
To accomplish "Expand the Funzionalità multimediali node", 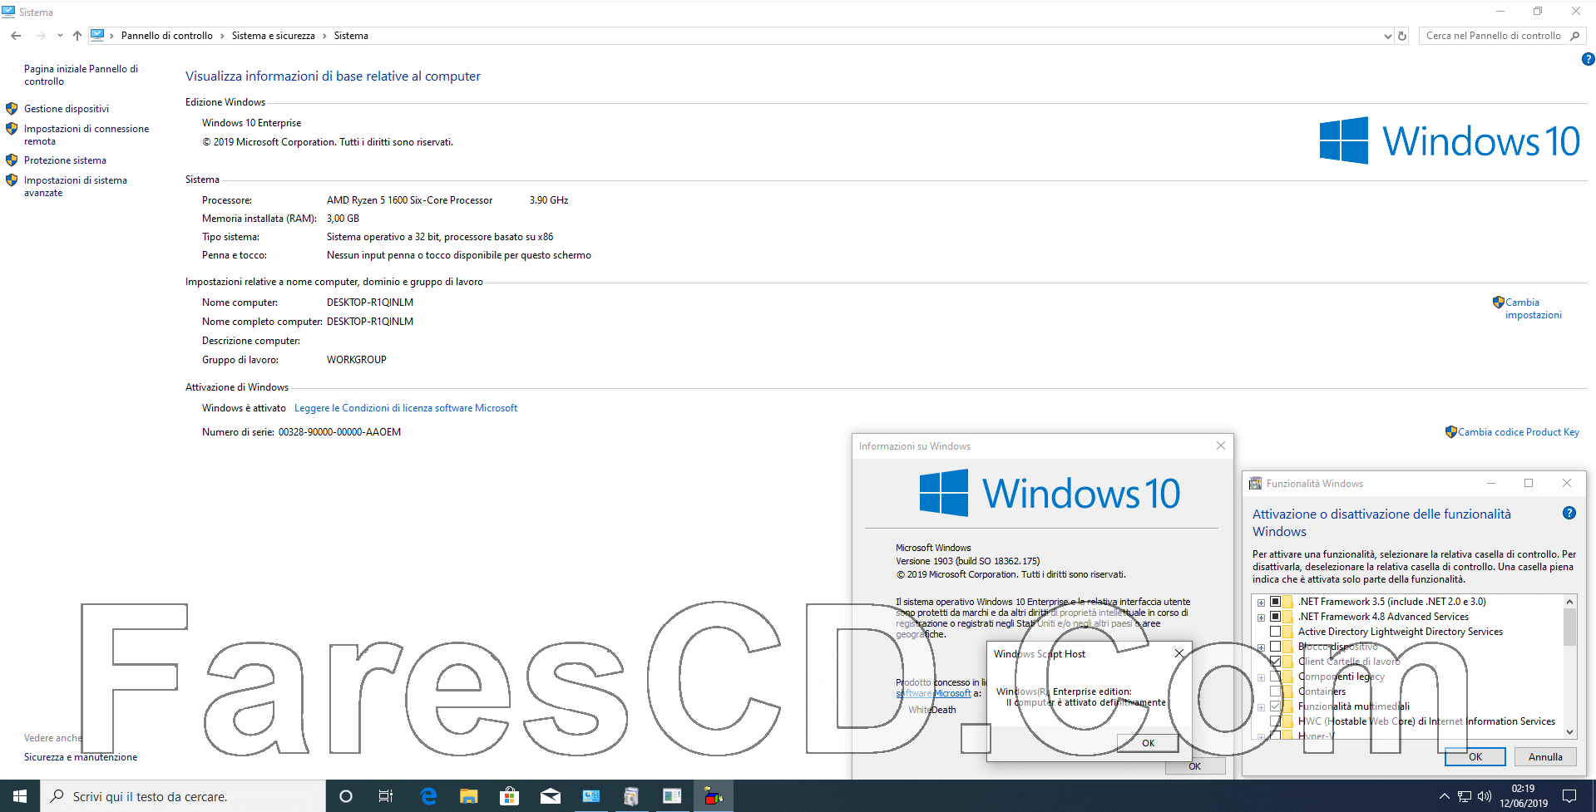I will coord(1261,707).
